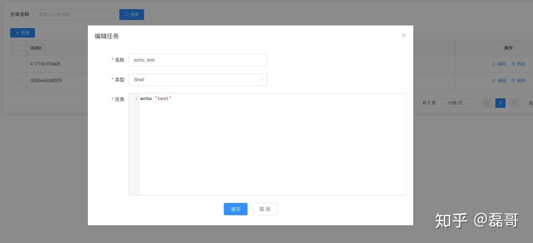
Task: Open the 类型 dropdown showing Shell
Action: [x=198, y=80]
